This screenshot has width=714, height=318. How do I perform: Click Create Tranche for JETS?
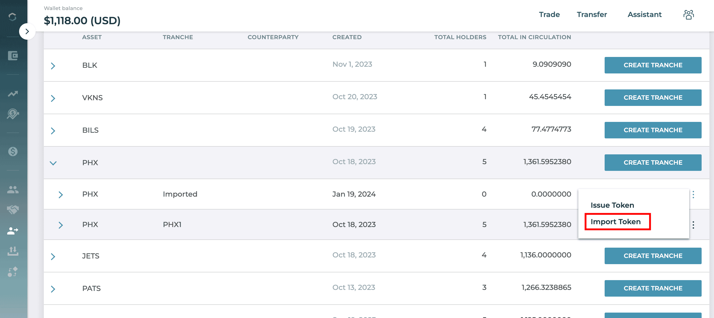[653, 256]
